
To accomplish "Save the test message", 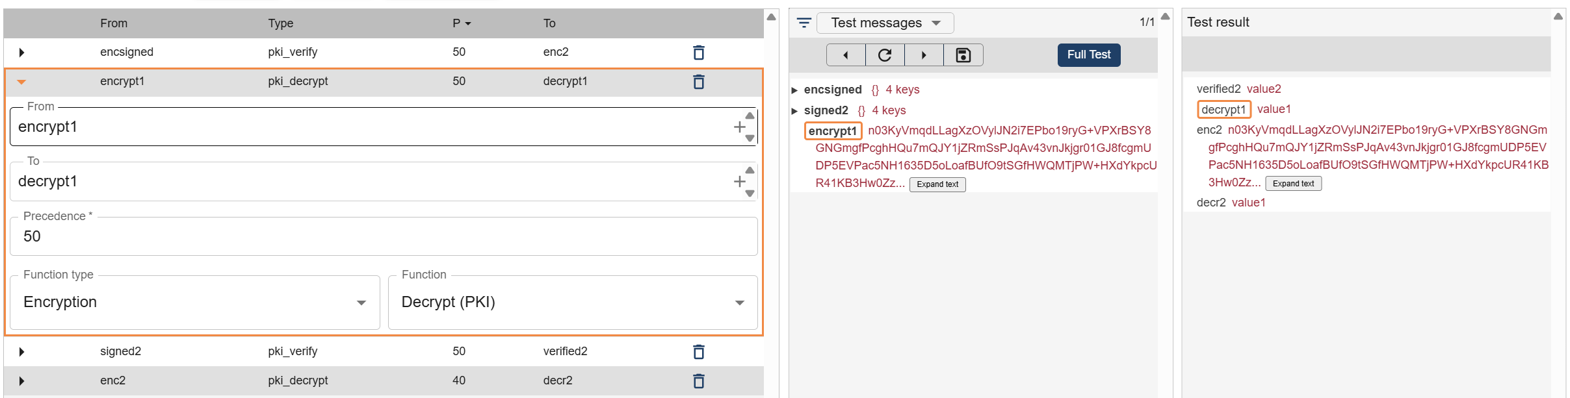I will (x=963, y=55).
